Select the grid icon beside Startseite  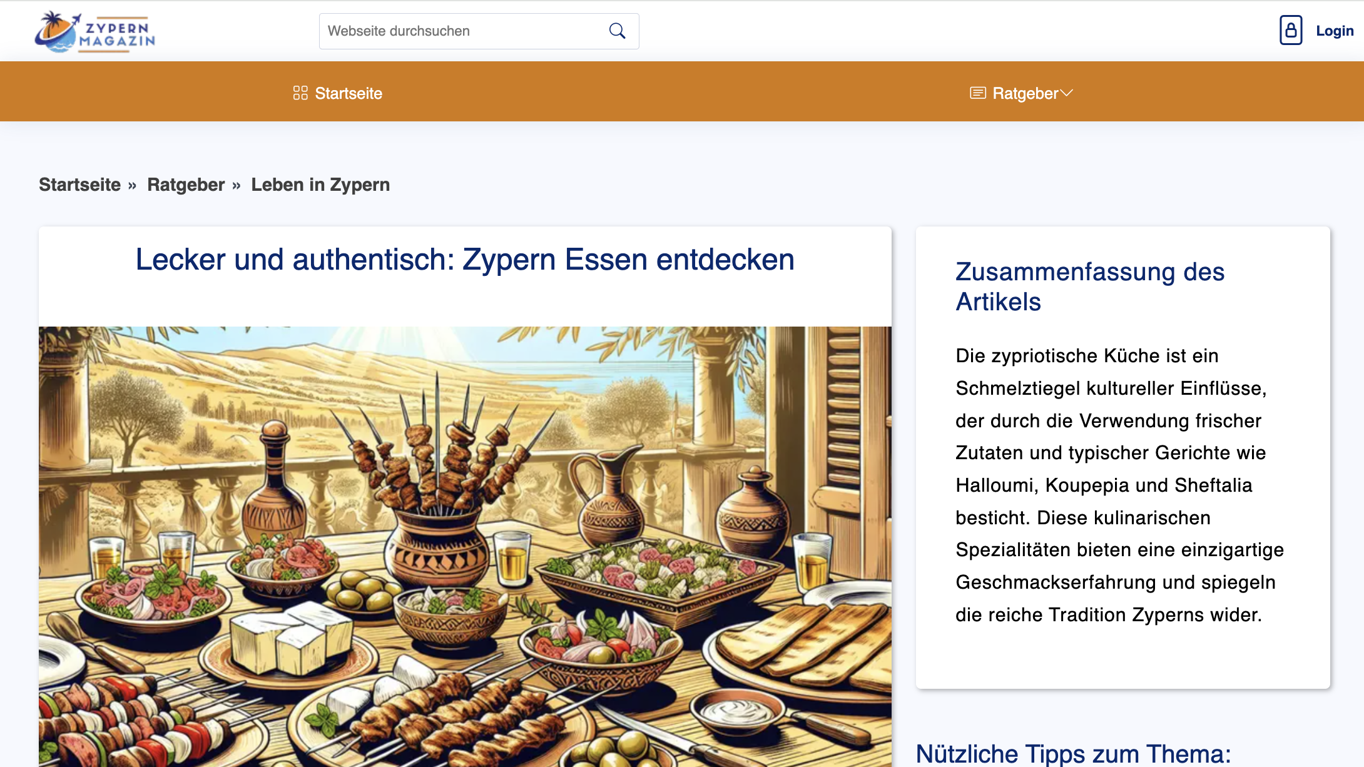(x=300, y=93)
